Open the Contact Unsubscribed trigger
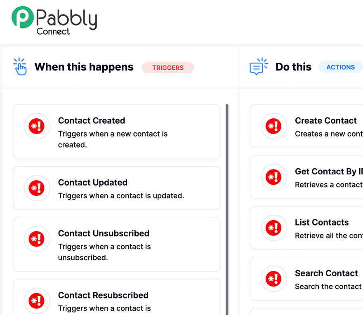Image resolution: width=363 pixels, height=315 pixels. (x=117, y=244)
